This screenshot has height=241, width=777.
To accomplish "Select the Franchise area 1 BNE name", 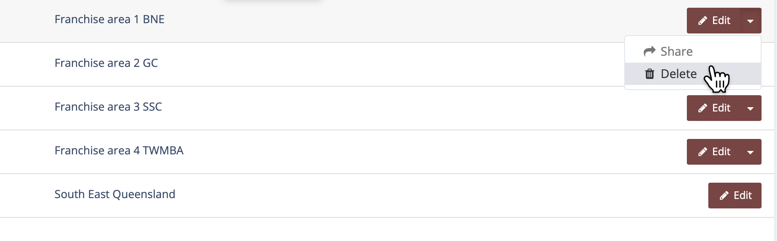I will point(109,19).
